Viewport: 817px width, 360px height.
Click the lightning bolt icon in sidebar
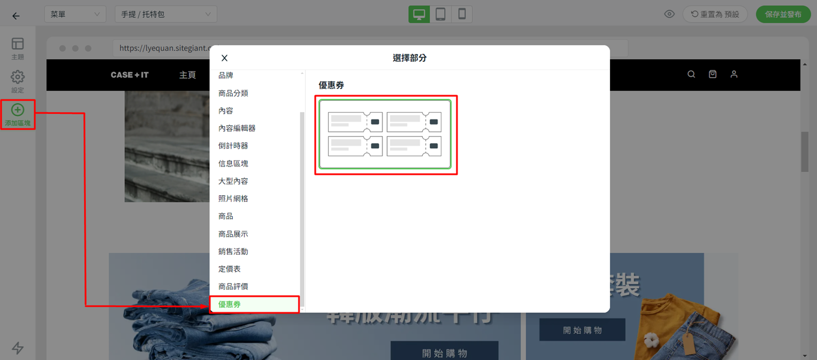(18, 348)
